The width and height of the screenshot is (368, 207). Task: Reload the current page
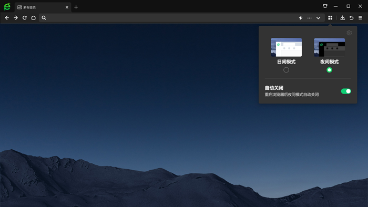[x=24, y=18]
